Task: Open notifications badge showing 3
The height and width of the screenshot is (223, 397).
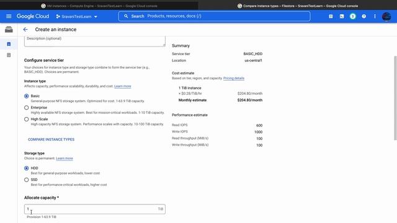Action: click(x=353, y=16)
